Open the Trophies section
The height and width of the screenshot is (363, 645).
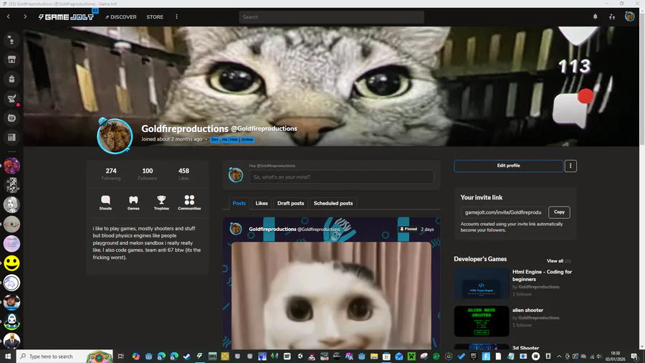[161, 203]
